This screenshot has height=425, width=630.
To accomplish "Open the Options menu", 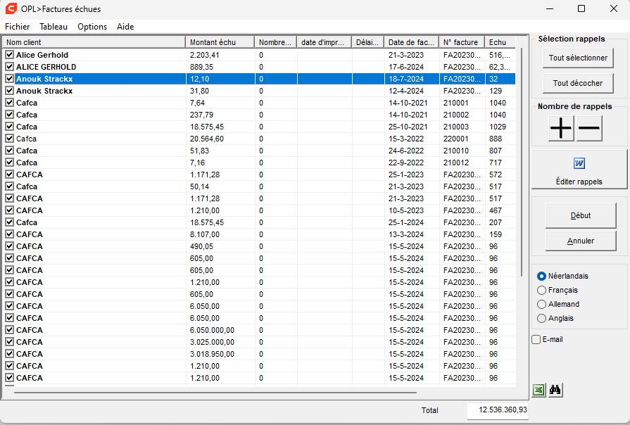I will (x=92, y=27).
